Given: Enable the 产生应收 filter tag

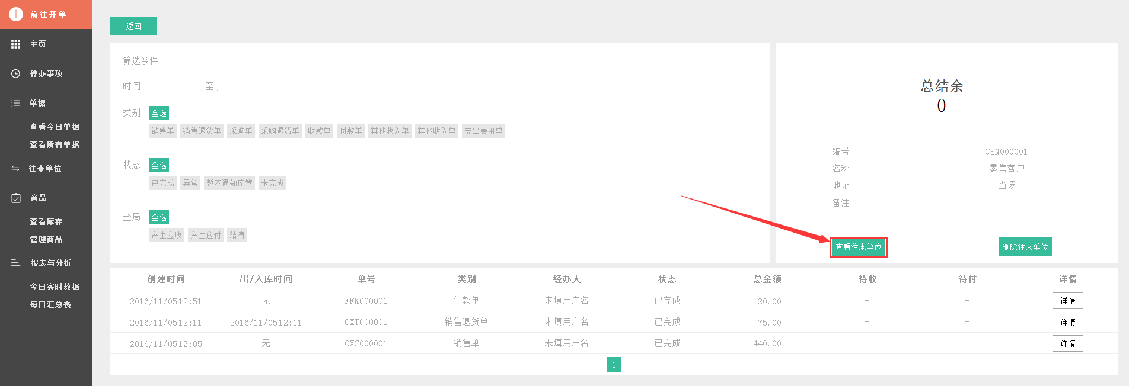Looking at the screenshot, I should click(x=167, y=235).
